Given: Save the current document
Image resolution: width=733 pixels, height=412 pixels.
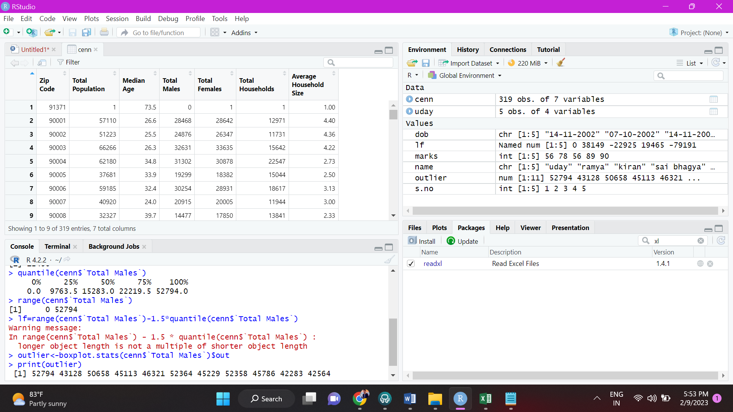Looking at the screenshot, I should click(x=72, y=32).
